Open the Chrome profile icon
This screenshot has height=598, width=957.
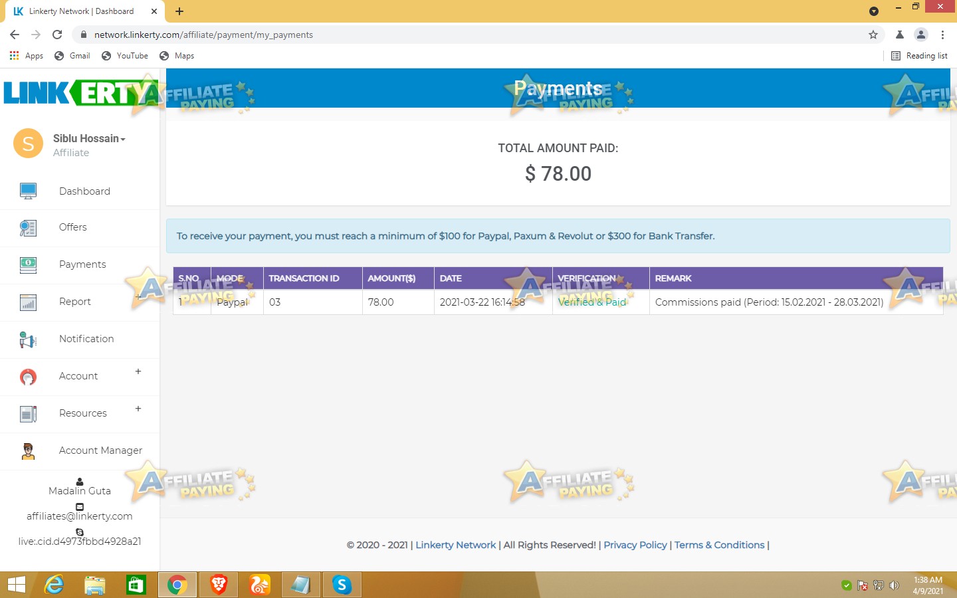921,35
